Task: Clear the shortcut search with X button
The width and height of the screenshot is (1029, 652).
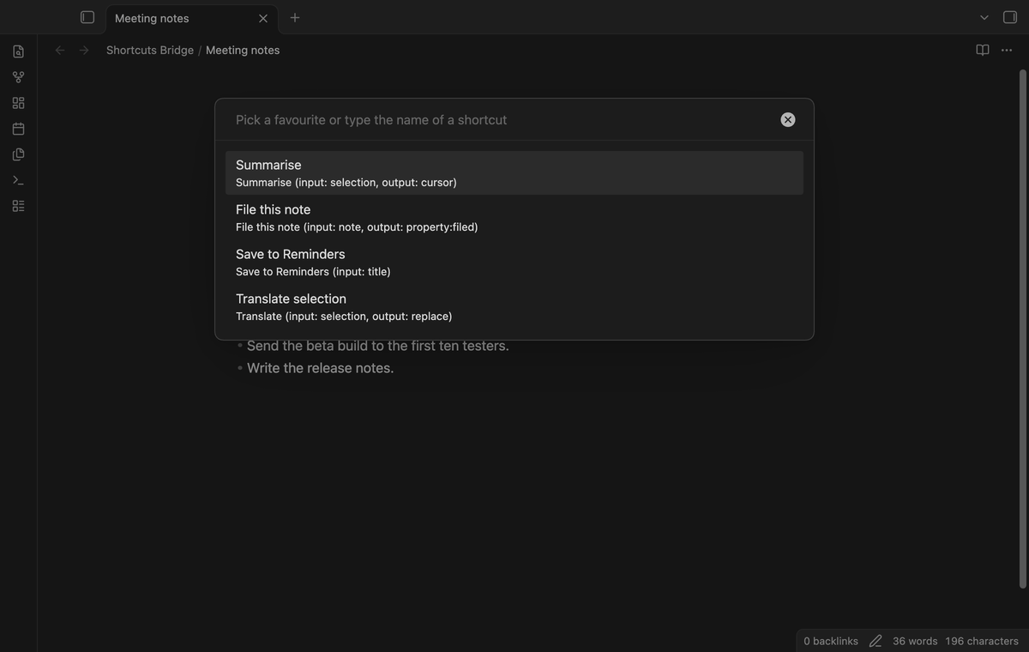Action: pyautogui.click(x=788, y=120)
